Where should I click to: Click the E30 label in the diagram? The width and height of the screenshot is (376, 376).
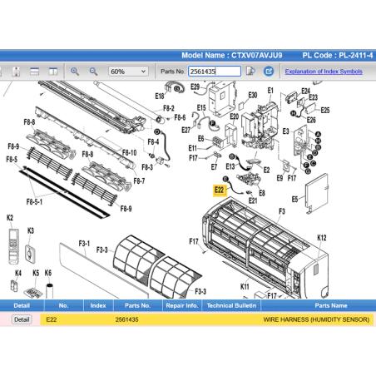pyautogui.click(x=253, y=95)
